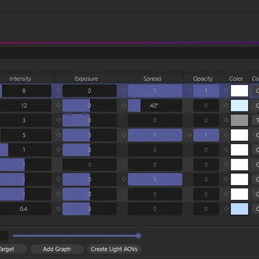The height and width of the screenshot is (259, 259).
Task: Toggle Color keyframe diamond in intensity 5 row
Action: (x=226, y=135)
